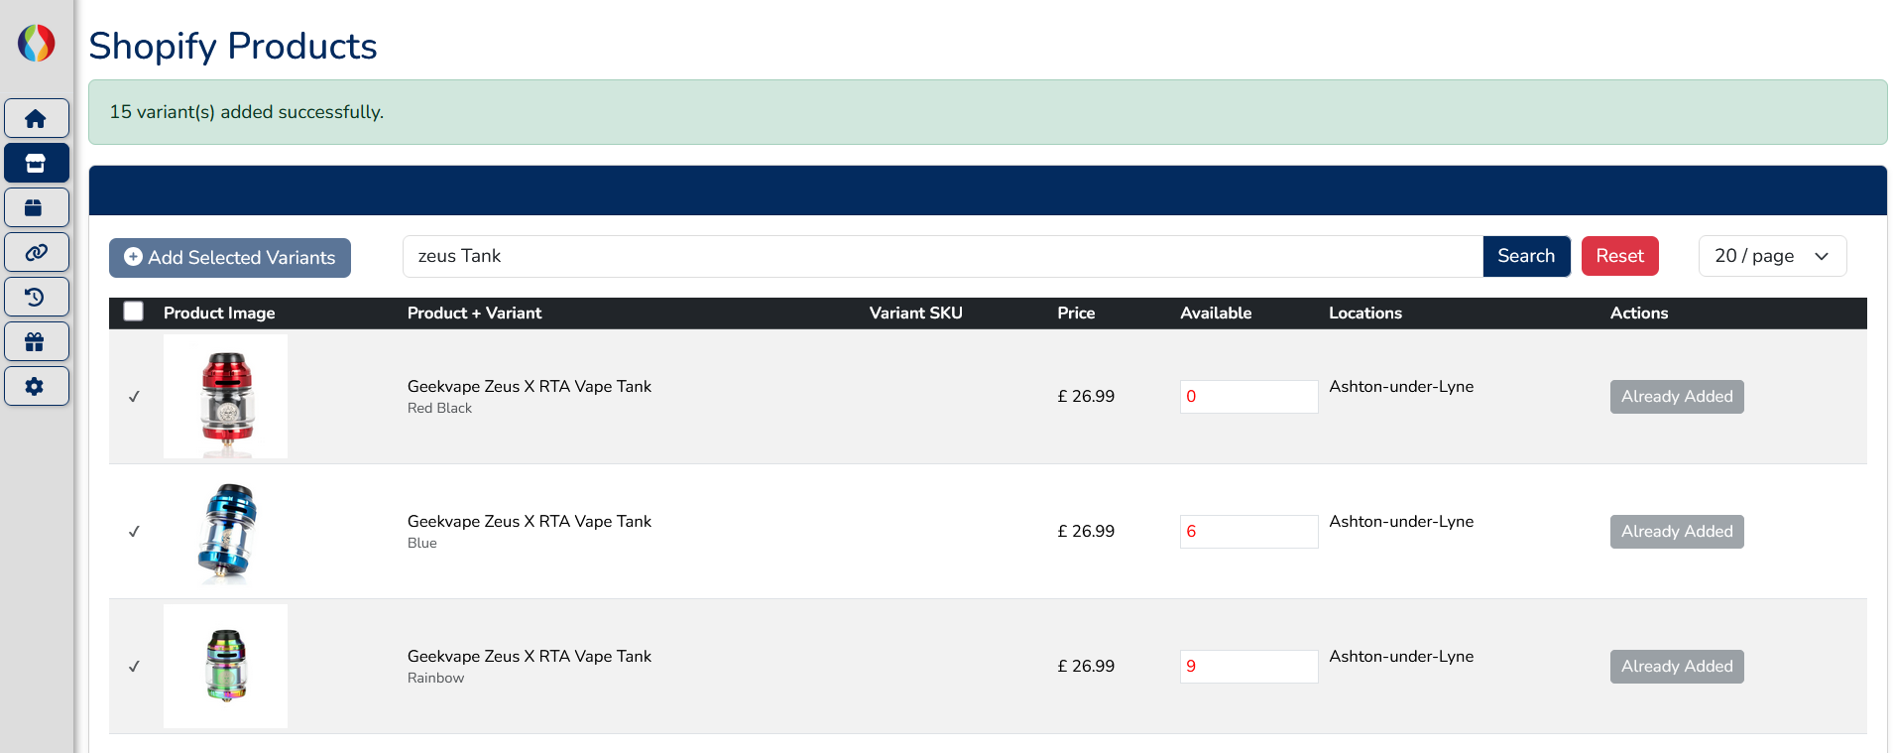This screenshot has height=753, width=1893.
Task: Click the available quantity field showing 6
Action: 1247,532
